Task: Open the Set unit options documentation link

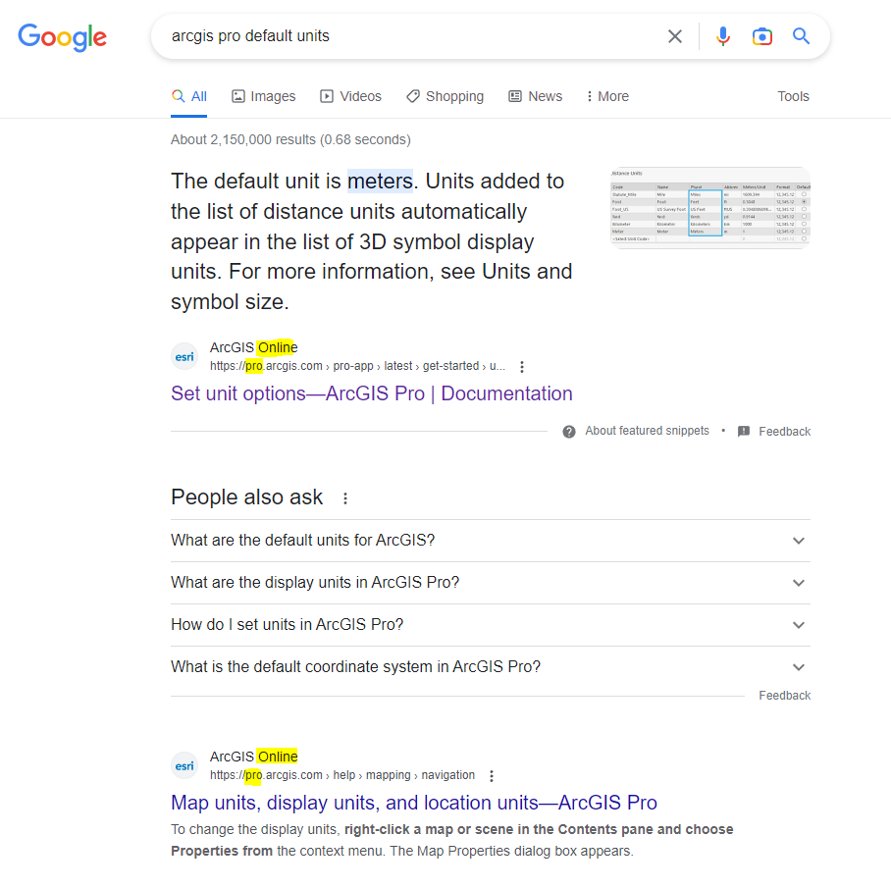Action: [x=371, y=392]
